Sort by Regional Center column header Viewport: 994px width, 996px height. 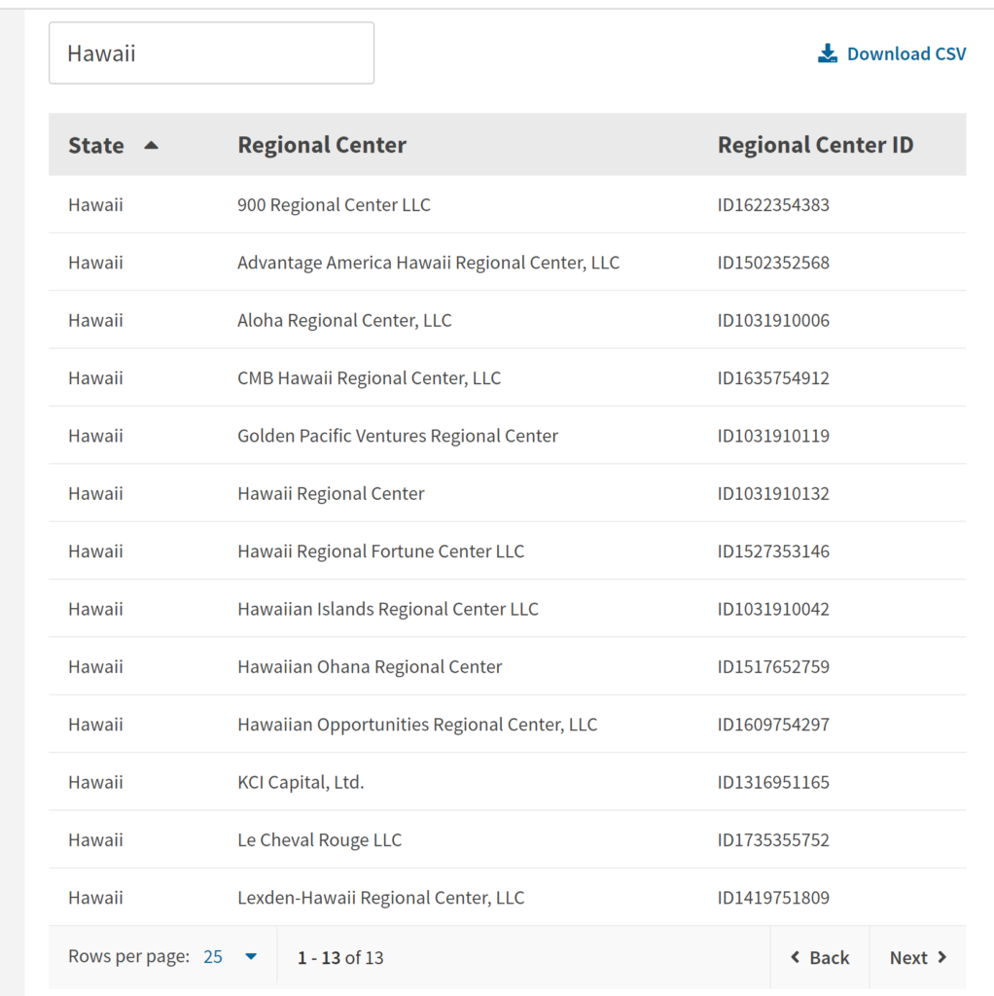tap(322, 145)
